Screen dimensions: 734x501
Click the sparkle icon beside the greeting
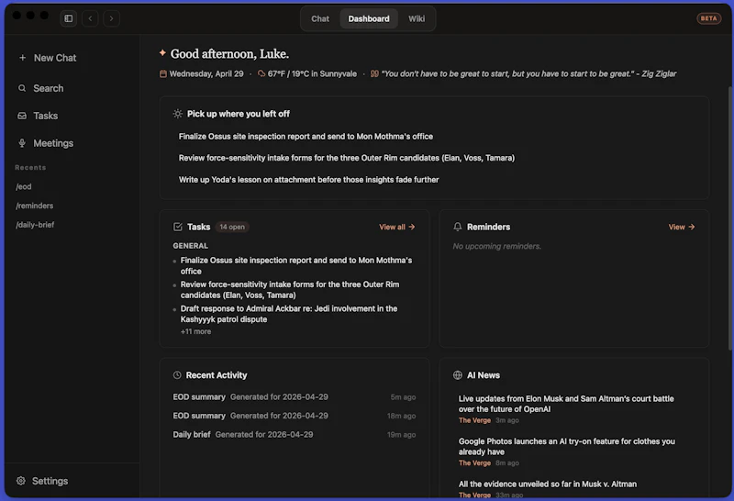pos(162,53)
